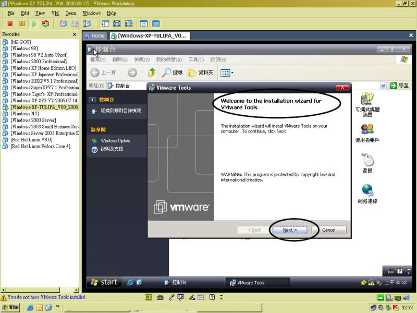Open the VM menu

pos(55,13)
